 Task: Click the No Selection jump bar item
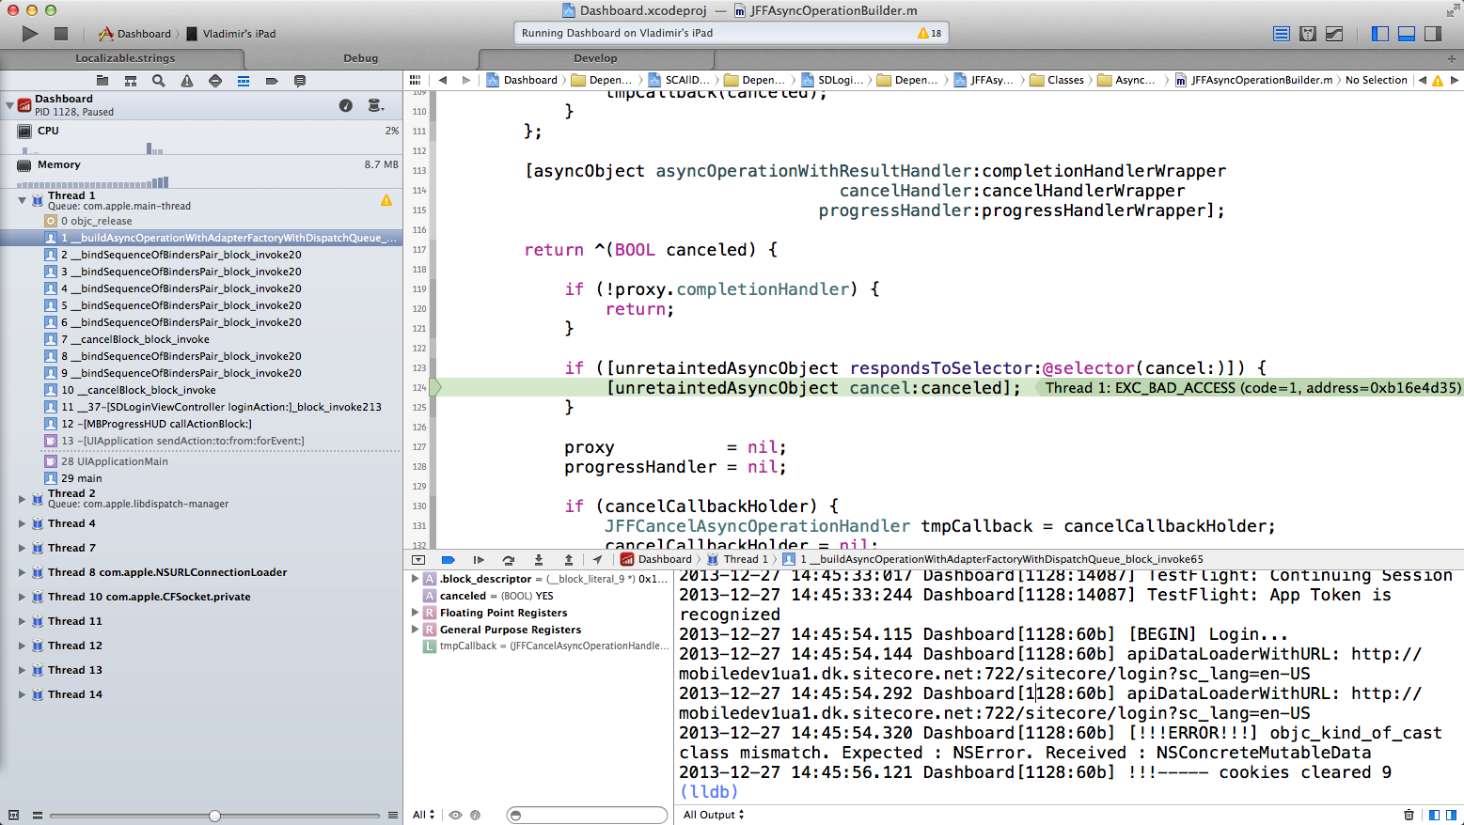click(1376, 80)
